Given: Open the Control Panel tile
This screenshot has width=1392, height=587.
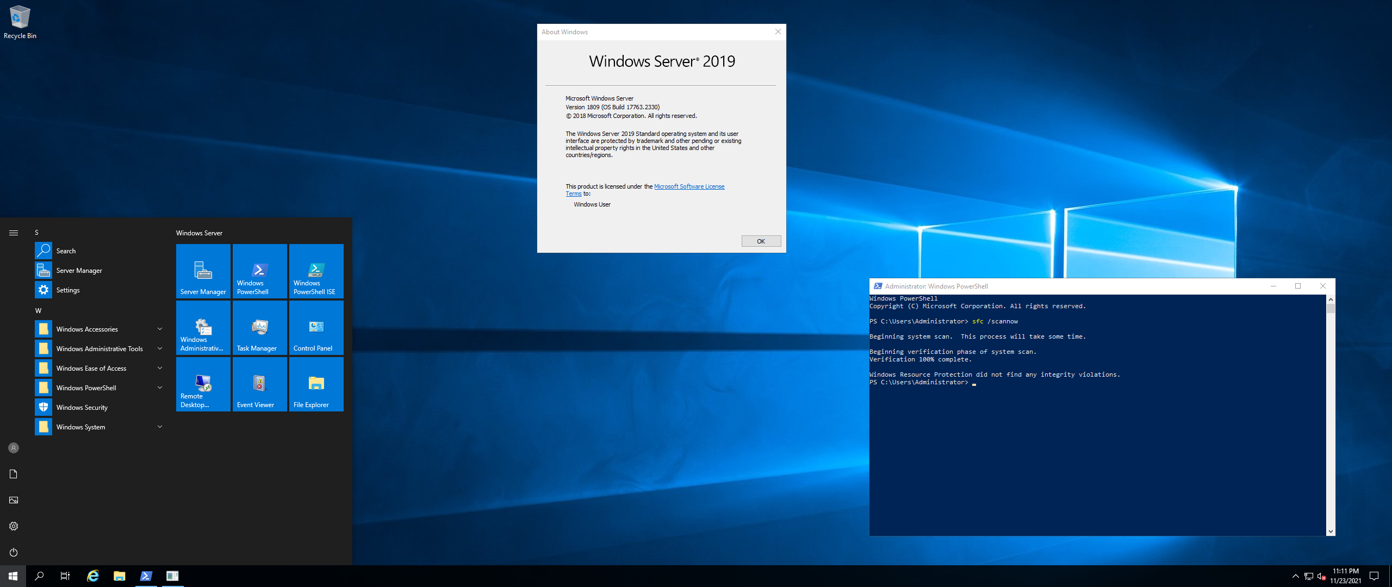Looking at the screenshot, I should point(316,327).
